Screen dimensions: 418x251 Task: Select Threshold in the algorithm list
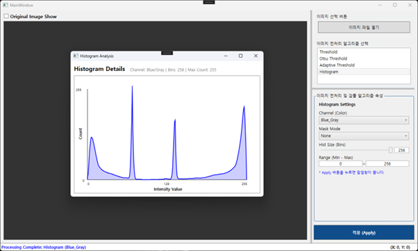click(x=364, y=52)
